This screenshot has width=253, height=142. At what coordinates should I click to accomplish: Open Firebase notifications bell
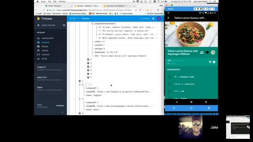[x=153, y=19]
